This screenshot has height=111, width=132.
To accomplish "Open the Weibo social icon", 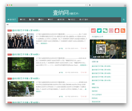I will click(x=93, y=30).
